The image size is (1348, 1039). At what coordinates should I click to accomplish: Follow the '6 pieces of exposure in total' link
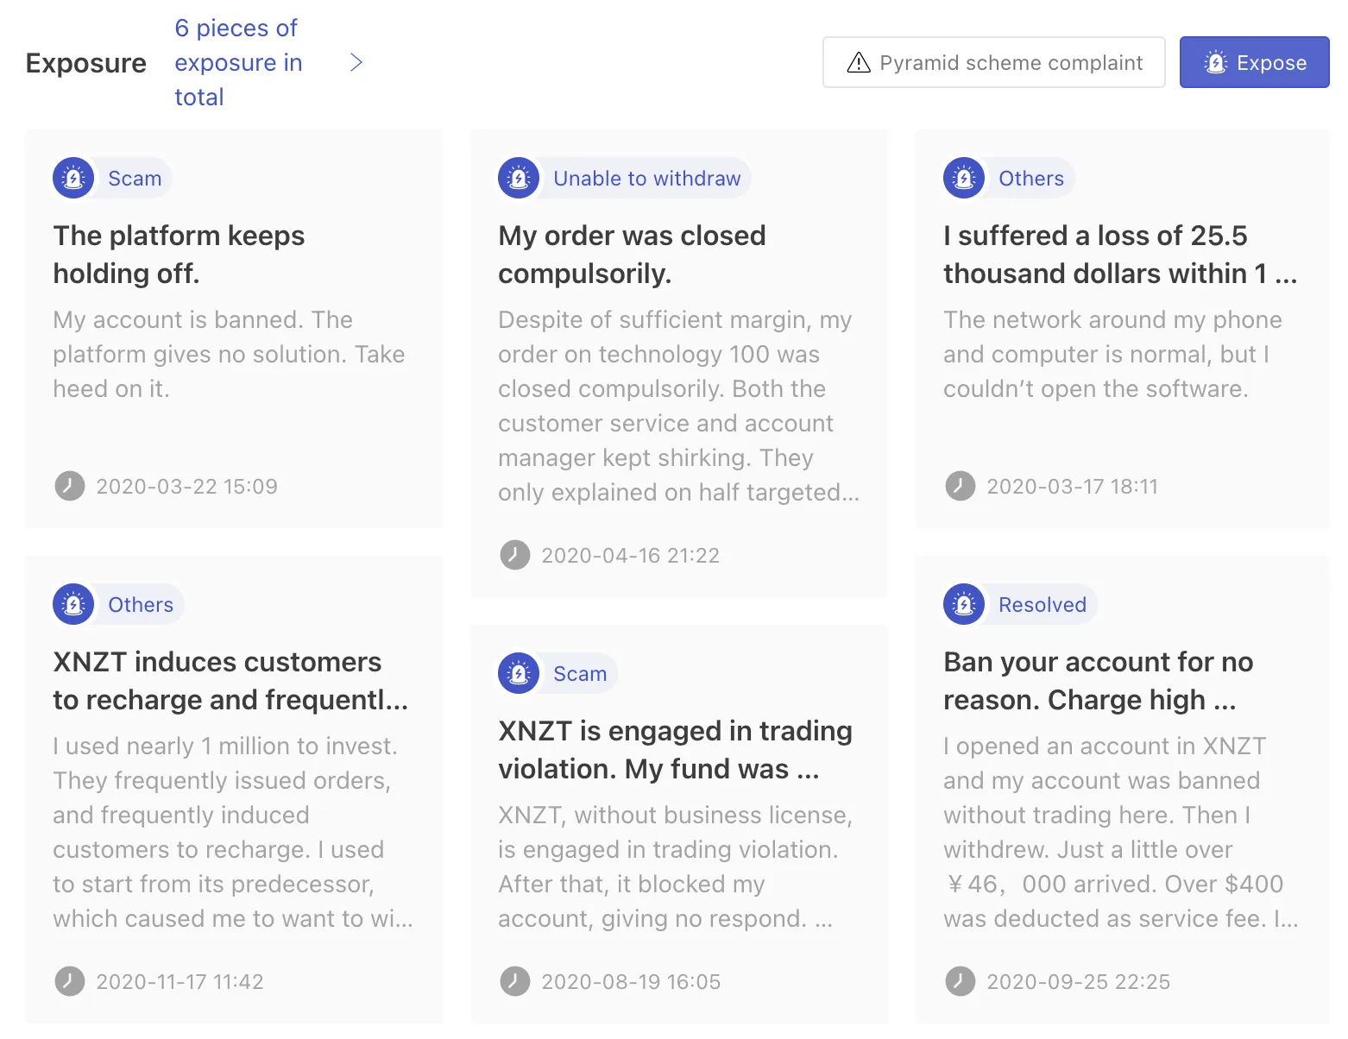tap(238, 62)
